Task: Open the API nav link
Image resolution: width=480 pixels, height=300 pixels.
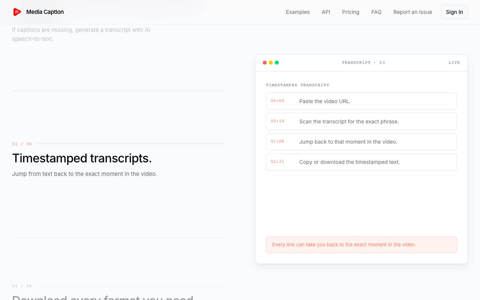Action: pyautogui.click(x=326, y=12)
